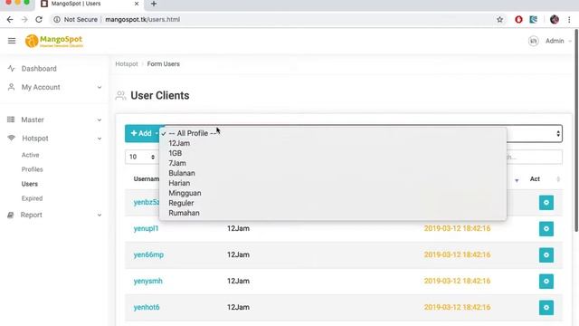Open user yenhot6 details
This screenshot has width=579, height=326.
point(147,307)
